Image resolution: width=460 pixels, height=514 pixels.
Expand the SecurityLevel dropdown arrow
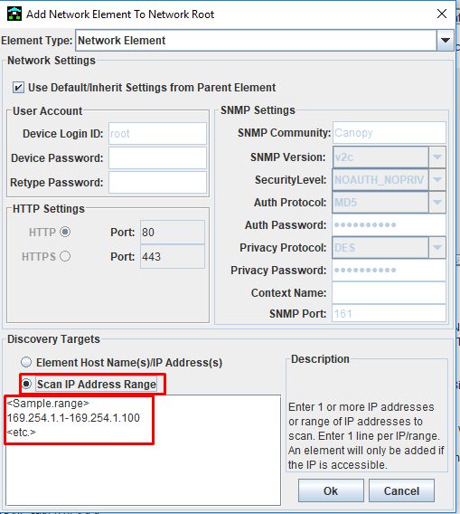coord(437,180)
